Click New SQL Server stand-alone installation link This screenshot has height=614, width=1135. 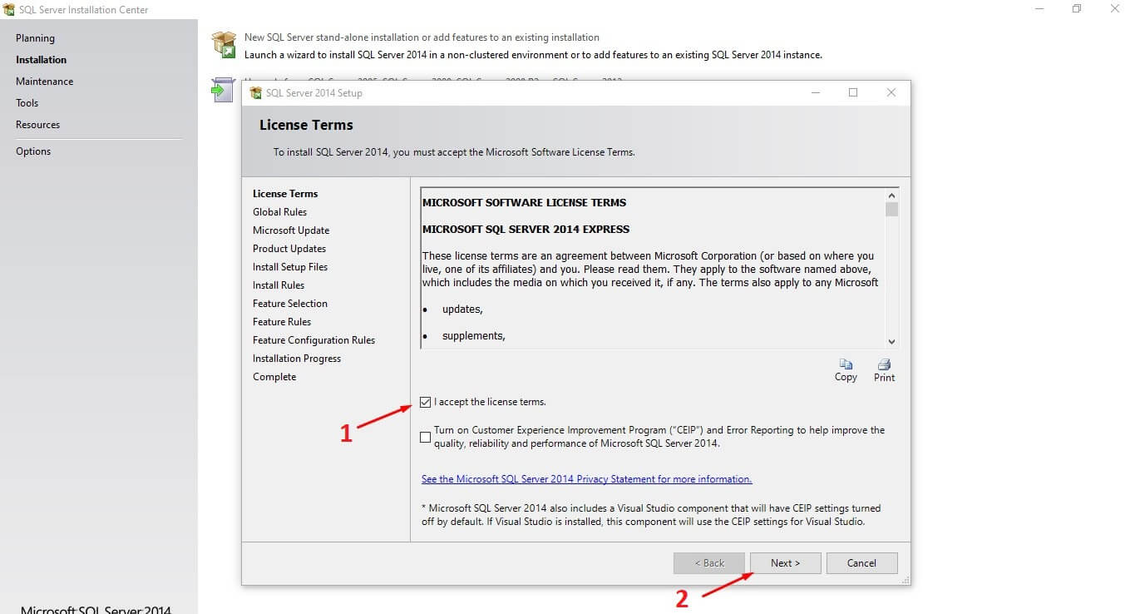click(422, 37)
